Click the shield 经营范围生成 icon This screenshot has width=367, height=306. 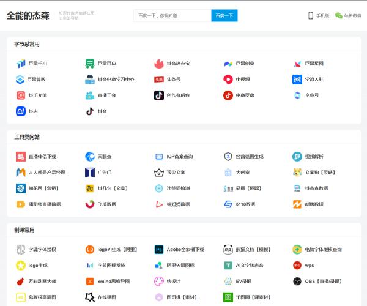(228, 157)
